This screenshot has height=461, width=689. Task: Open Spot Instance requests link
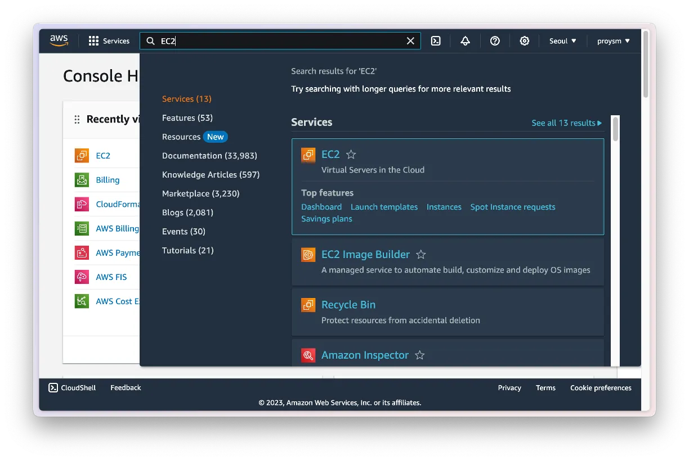513,207
